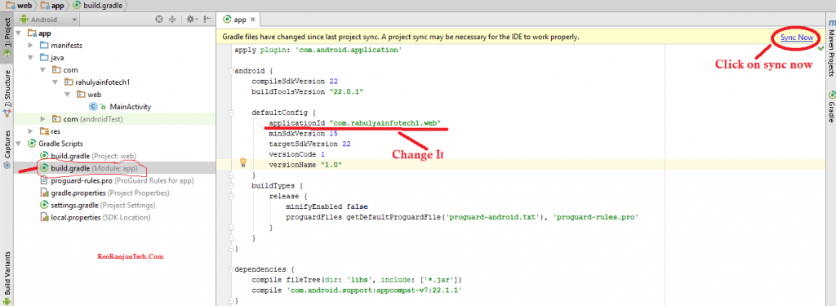Click the Sync Now link
The height and width of the screenshot is (306, 836).
click(x=797, y=38)
